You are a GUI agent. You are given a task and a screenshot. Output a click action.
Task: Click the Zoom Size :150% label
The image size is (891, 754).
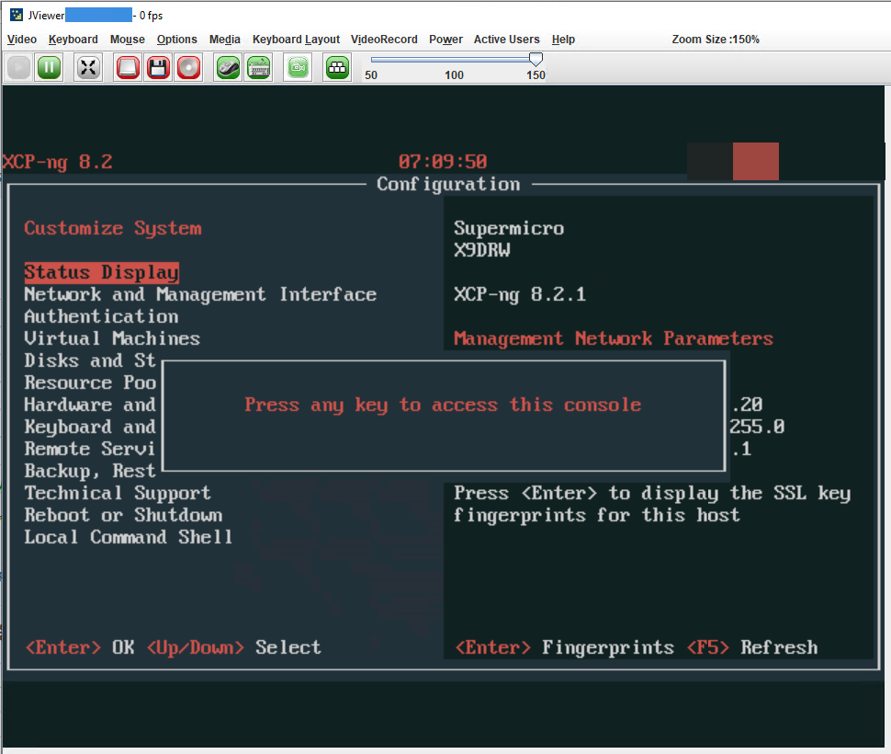pyautogui.click(x=716, y=40)
